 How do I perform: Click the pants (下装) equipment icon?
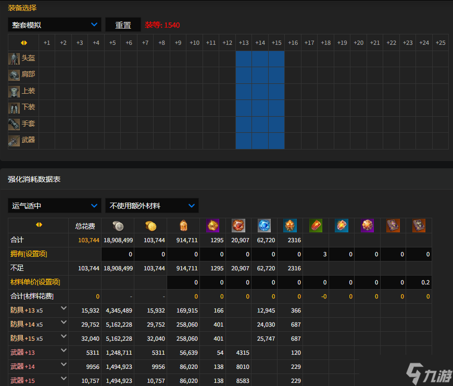click(x=14, y=108)
